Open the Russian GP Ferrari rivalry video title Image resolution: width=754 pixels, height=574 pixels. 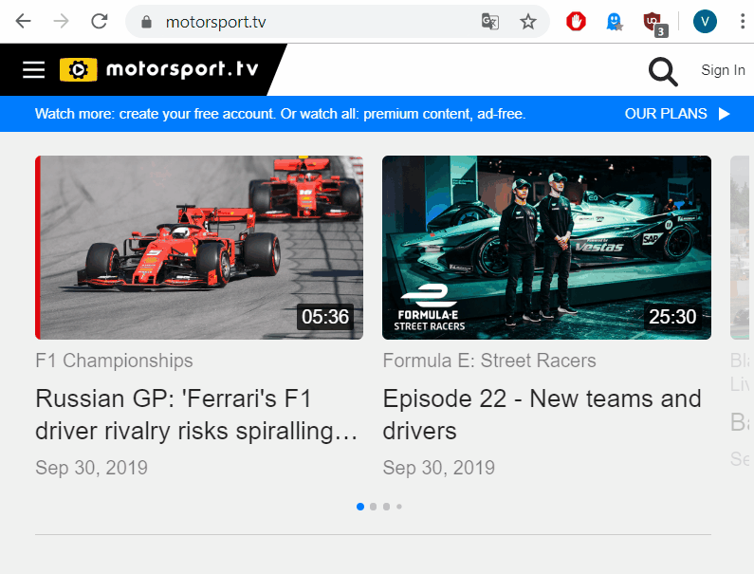(x=196, y=415)
